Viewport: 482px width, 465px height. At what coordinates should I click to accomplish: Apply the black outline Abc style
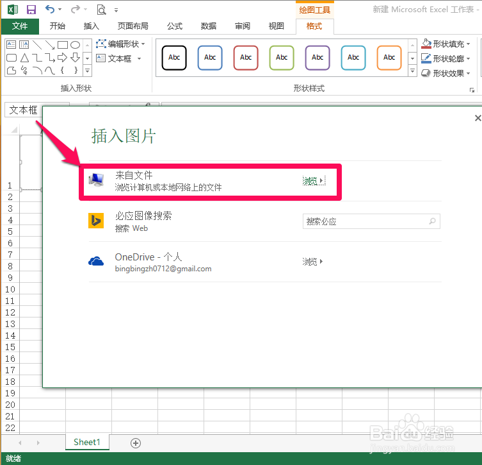point(174,58)
